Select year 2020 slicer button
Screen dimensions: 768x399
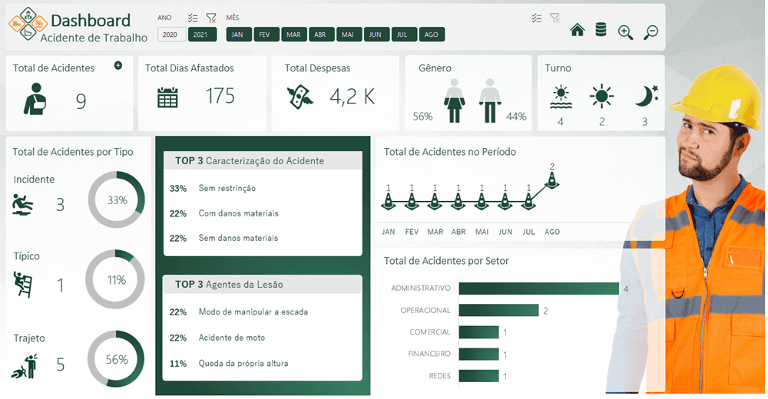coord(171,35)
